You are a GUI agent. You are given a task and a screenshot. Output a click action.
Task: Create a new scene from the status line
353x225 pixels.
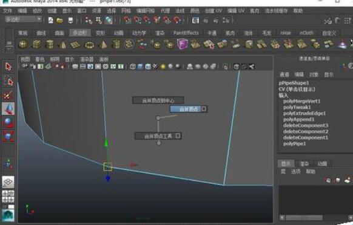click(x=51, y=21)
